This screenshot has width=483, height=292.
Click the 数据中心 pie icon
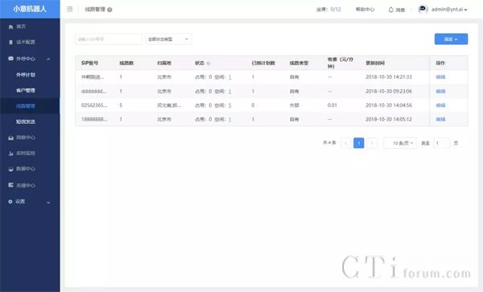10,169
